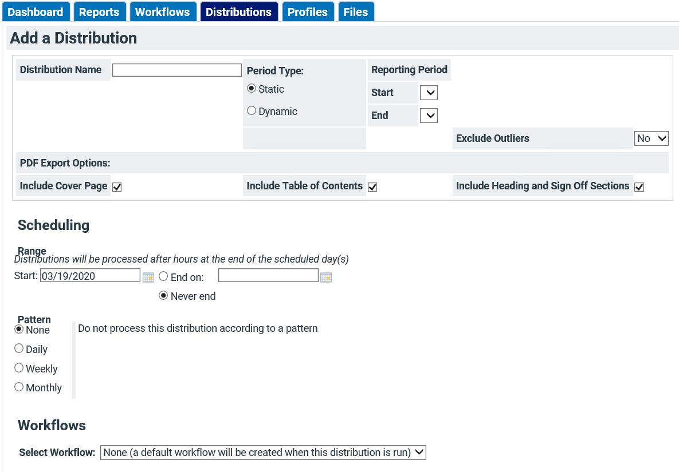Viewport: 679px width, 472px height.
Task: Click the Exclude Outliers label
Action: click(492, 138)
